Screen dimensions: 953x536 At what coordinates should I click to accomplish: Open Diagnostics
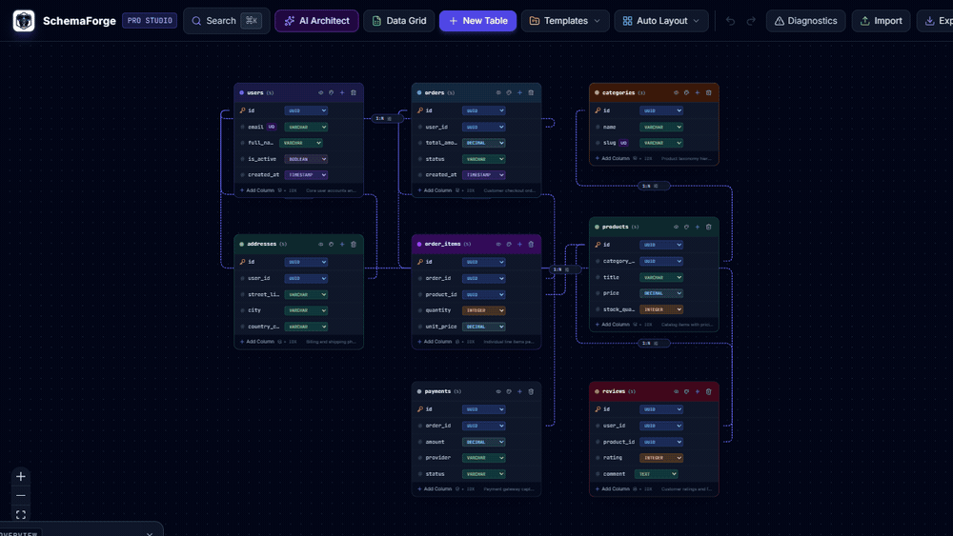click(x=805, y=21)
